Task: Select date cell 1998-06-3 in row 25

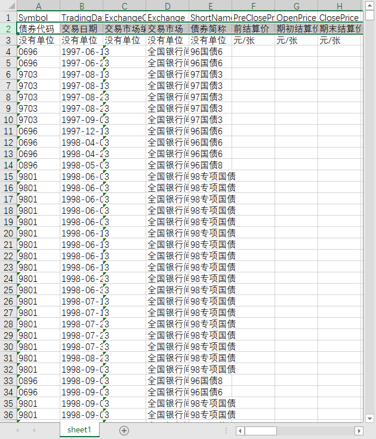Action: point(81,290)
